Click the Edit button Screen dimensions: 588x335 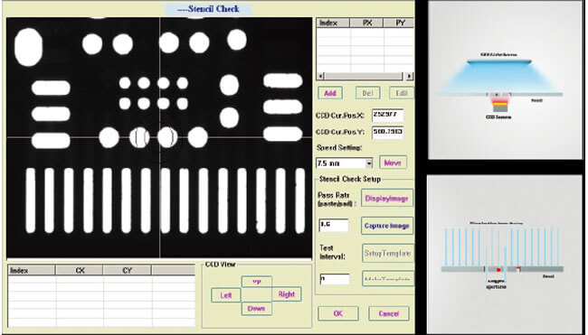(402, 93)
